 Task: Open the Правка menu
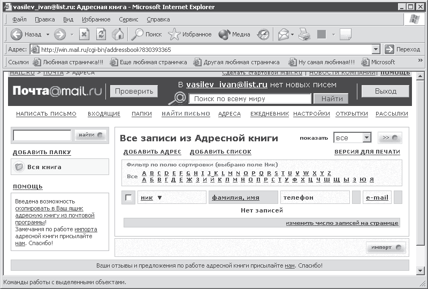[x=45, y=19]
